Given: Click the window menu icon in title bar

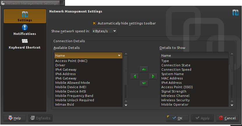Looking at the screenshot, I should tap(3, 3).
